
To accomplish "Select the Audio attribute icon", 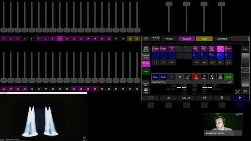I will coord(212,77).
